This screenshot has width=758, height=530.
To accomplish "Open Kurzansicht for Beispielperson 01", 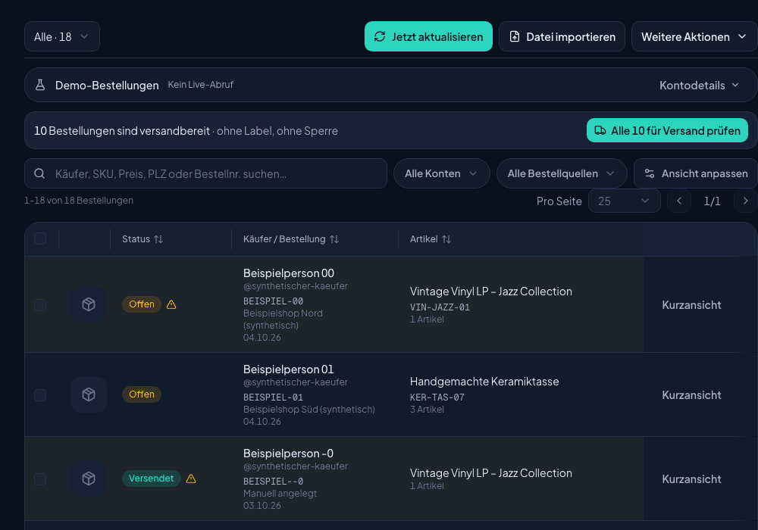I will (691, 394).
